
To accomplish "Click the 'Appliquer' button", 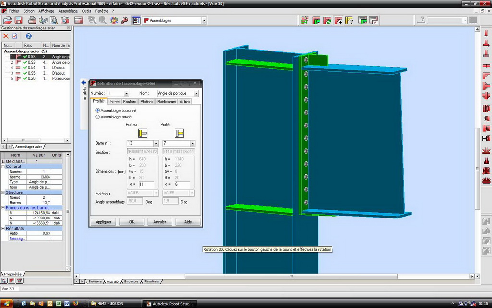I will click(103, 222).
